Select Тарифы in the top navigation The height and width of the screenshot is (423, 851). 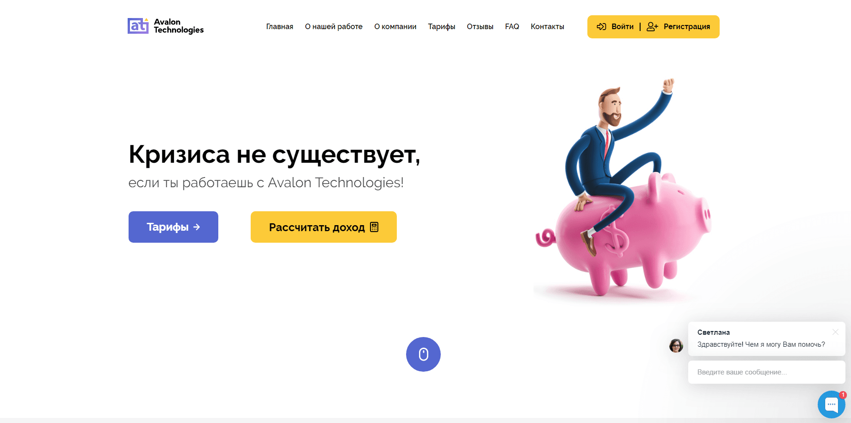tap(442, 27)
